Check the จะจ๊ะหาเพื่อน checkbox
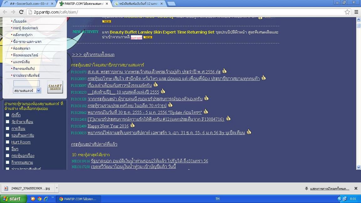This screenshot has height=203, width=361. pyautogui.click(x=8, y=122)
